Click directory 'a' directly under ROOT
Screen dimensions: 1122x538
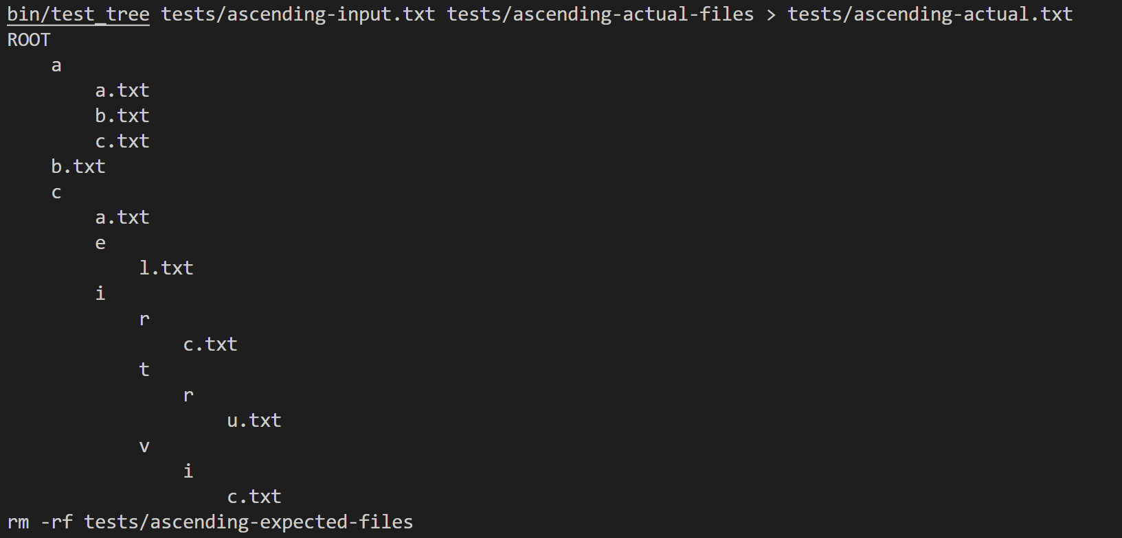[x=56, y=66]
